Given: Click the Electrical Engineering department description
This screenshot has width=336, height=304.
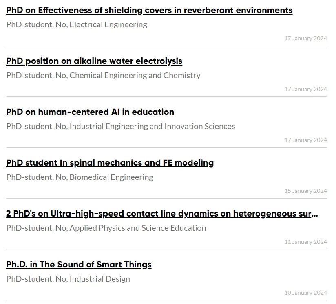Looking at the screenshot, I should pos(77,24).
